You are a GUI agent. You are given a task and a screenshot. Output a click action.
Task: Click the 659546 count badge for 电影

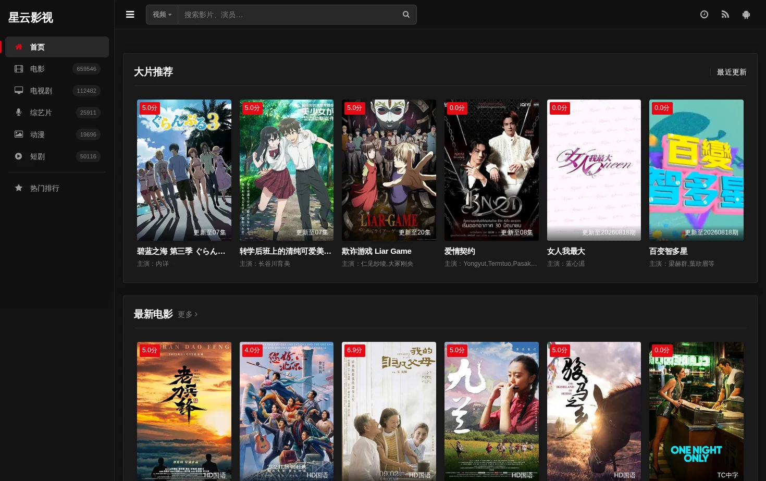click(87, 69)
